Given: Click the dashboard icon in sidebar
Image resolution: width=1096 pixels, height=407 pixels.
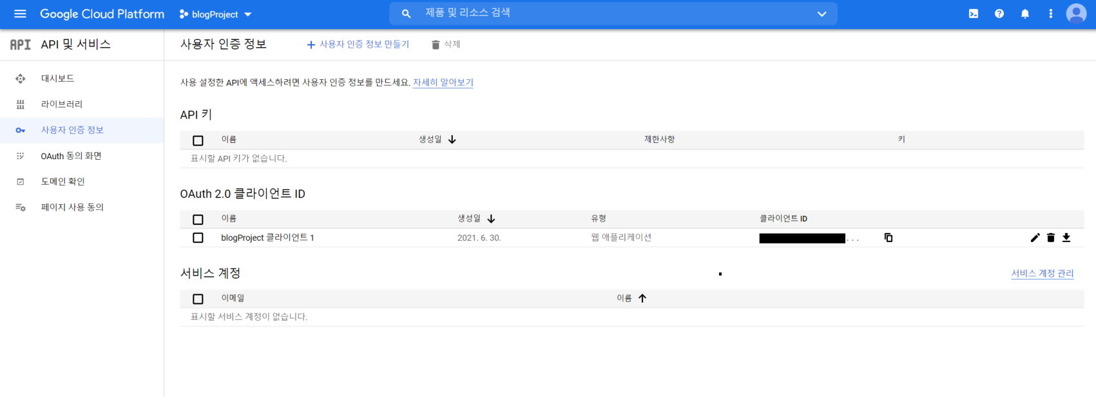Looking at the screenshot, I should [x=21, y=79].
